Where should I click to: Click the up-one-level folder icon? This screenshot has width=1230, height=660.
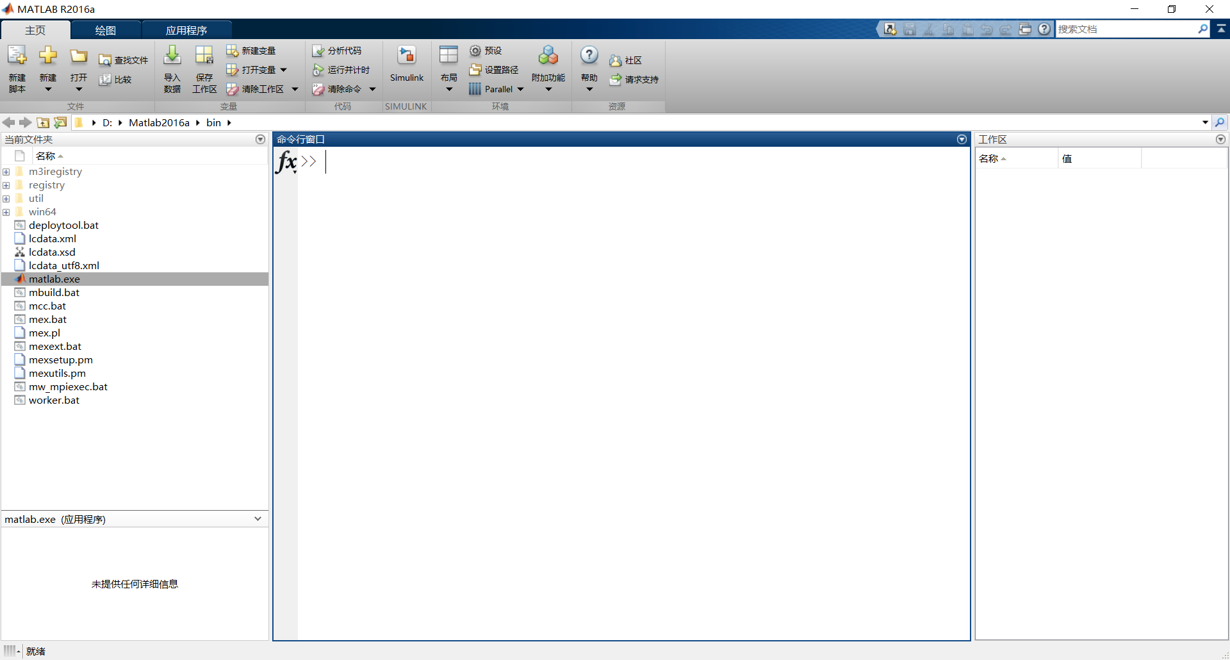click(x=43, y=122)
